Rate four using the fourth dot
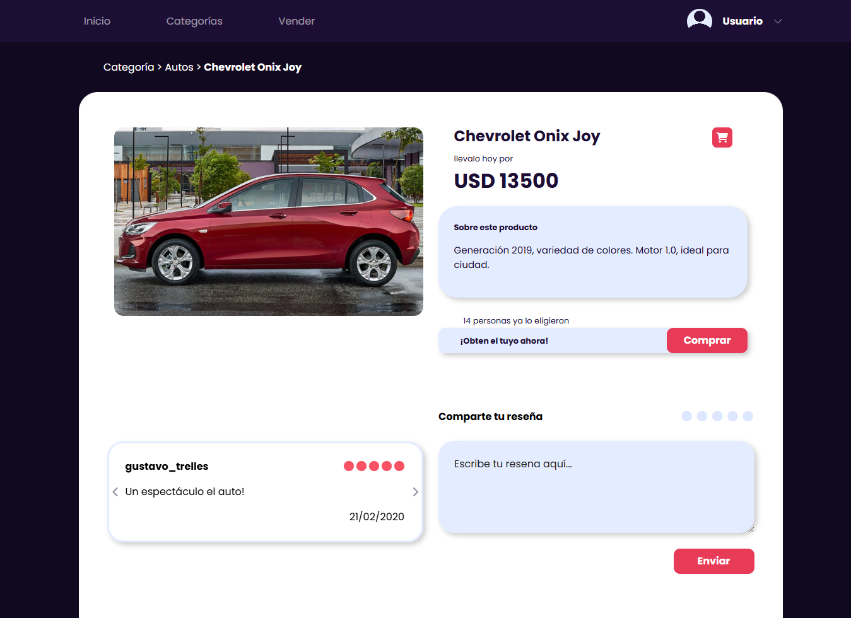 pos(732,416)
